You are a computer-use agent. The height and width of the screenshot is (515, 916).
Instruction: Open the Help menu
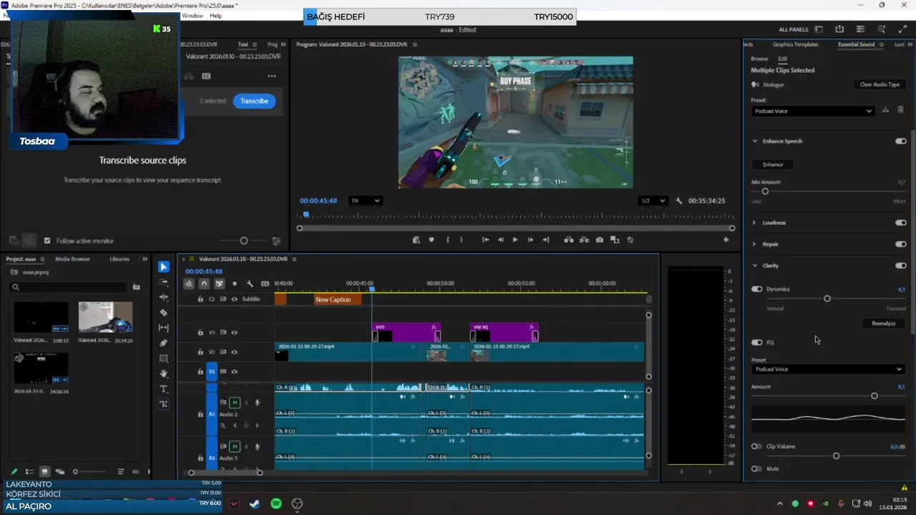pos(215,16)
